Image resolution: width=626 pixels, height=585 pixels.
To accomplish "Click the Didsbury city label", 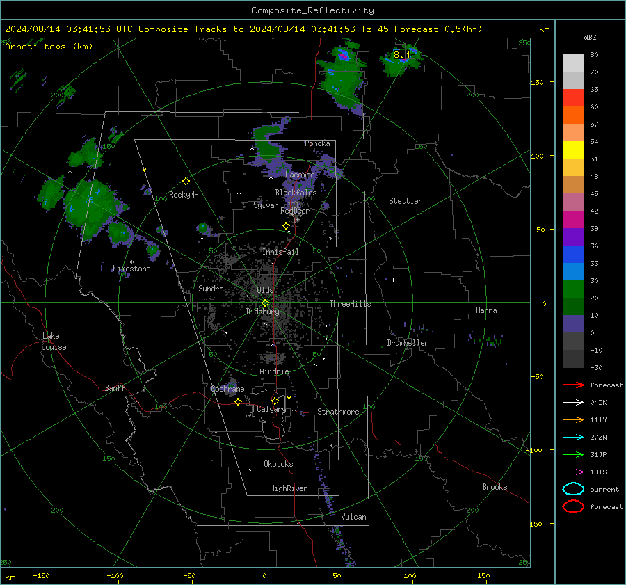I will (x=263, y=312).
